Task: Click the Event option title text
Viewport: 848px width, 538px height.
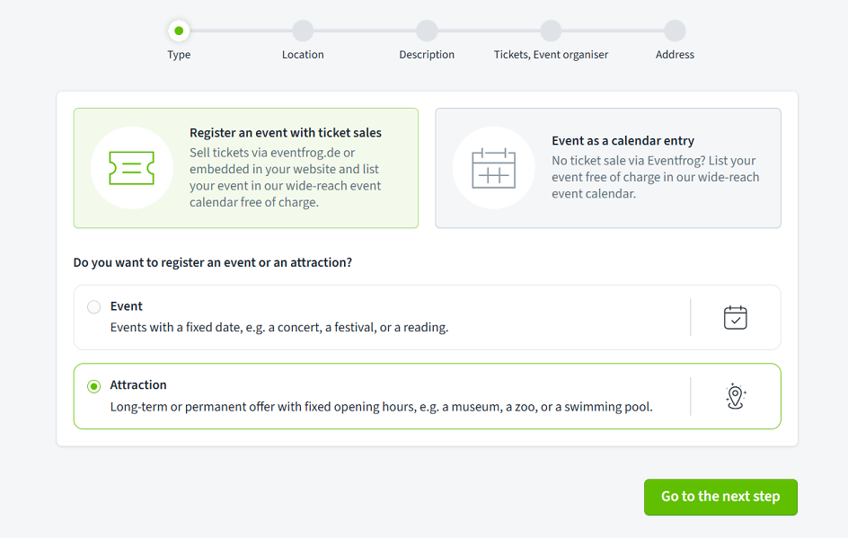Action: [x=127, y=306]
